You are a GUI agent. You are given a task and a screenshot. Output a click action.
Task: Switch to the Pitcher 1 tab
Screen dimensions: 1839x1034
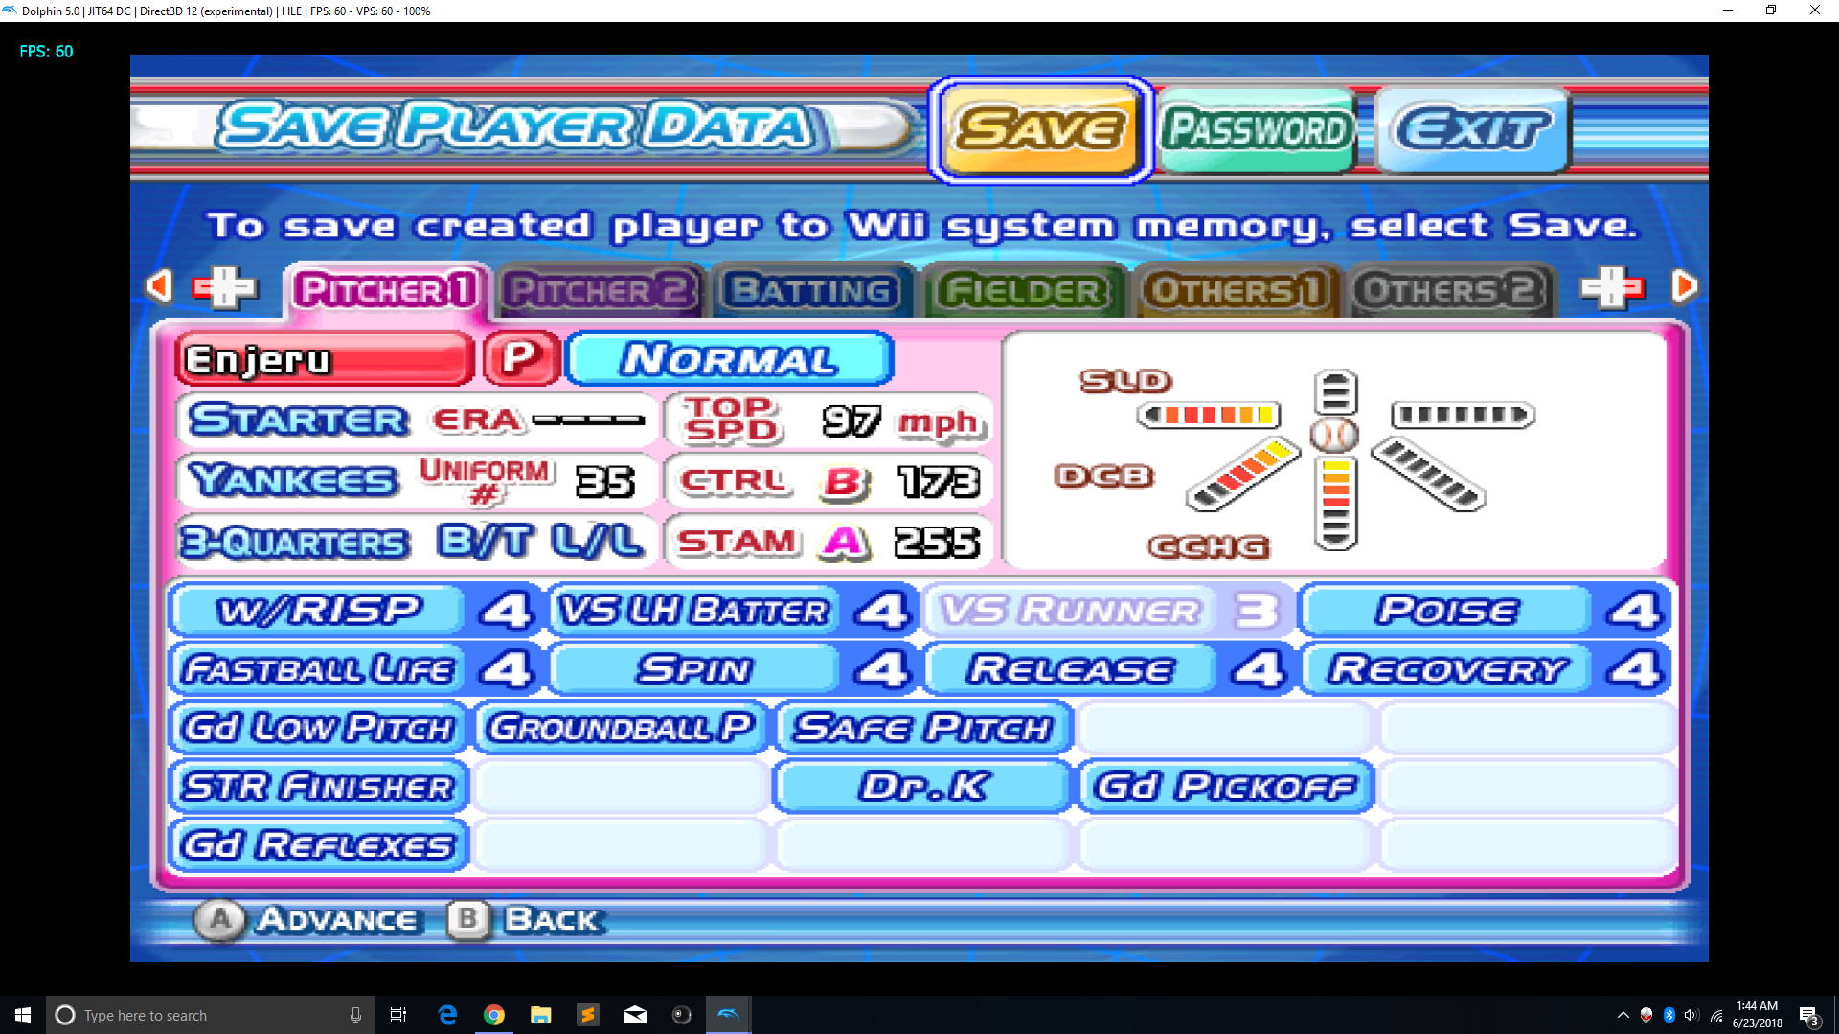[386, 290]
